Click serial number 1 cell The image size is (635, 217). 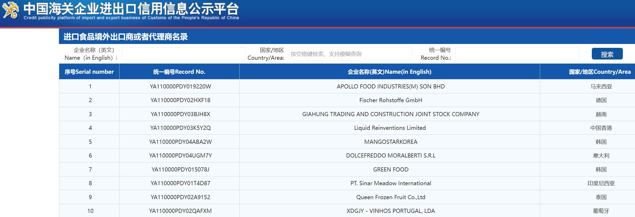click(x=89, y=86)
